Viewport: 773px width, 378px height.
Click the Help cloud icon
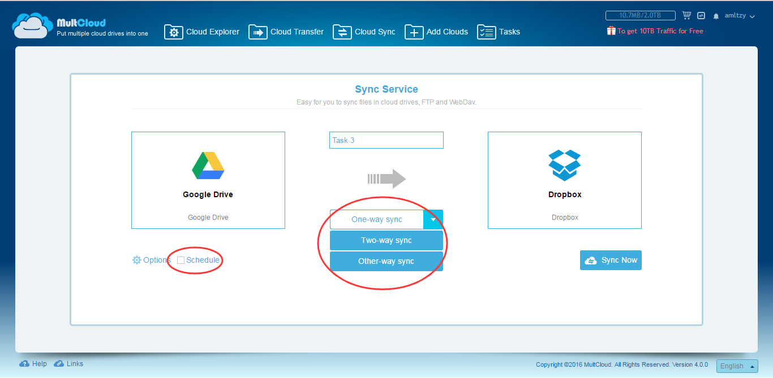click(x=24, y=364)
